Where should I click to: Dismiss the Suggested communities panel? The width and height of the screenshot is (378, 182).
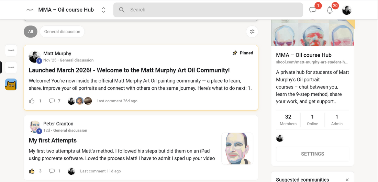(x=347, y=180)
